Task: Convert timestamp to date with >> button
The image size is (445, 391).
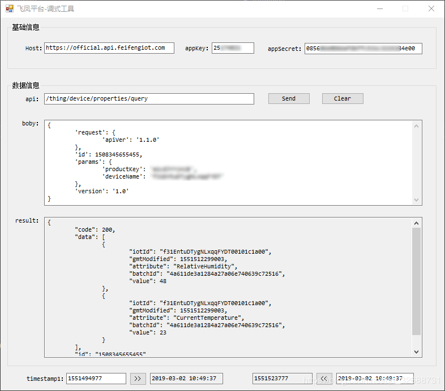Action: [138, 379]
